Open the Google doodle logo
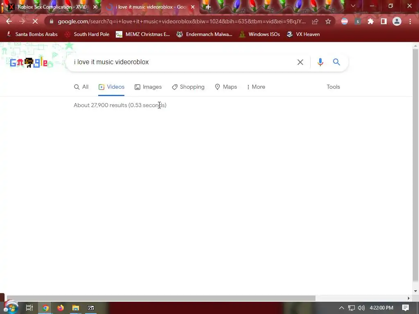Image resolution: width=419 pixels, height=314 pixels. click(x=29, y=63)
